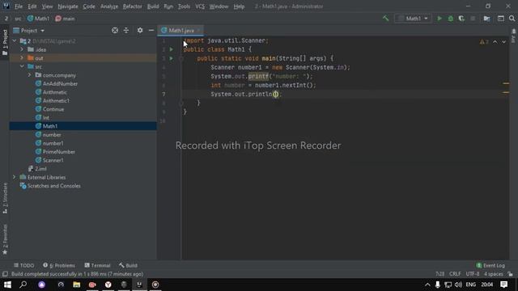518x291 pixels.
Task: Click 4 spaces indent setting
Action: 493,274
